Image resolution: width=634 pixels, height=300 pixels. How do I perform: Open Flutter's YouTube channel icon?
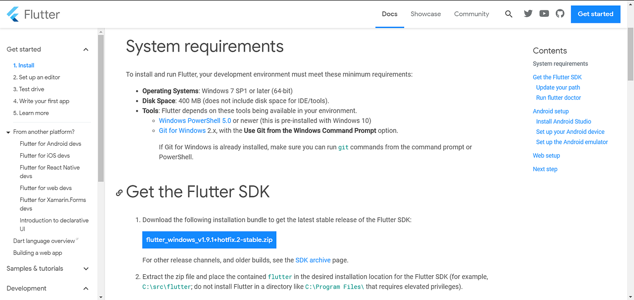[544, 14]
